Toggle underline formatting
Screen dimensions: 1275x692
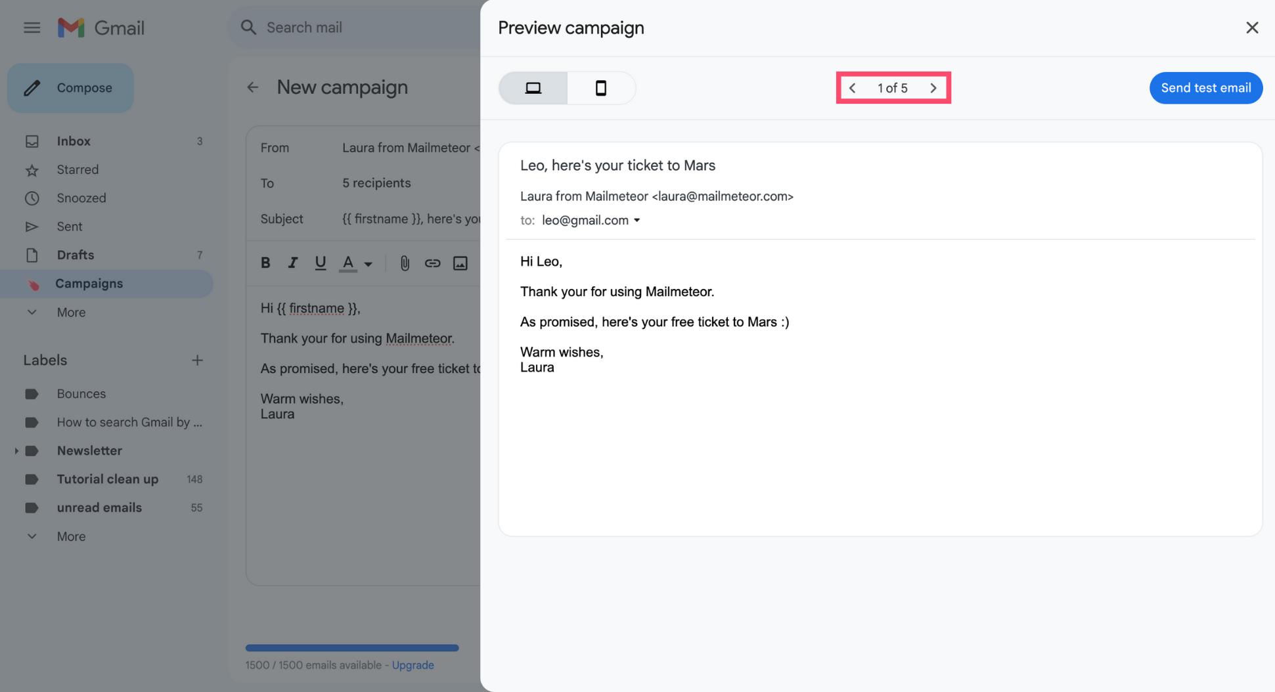coord(321,263)
